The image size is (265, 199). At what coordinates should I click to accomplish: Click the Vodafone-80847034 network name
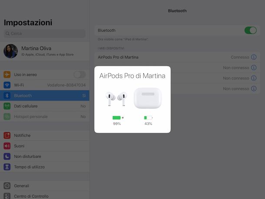click(x=66, y=85)
